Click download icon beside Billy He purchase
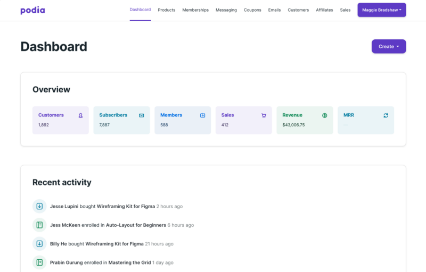 [x=39, y=243]
